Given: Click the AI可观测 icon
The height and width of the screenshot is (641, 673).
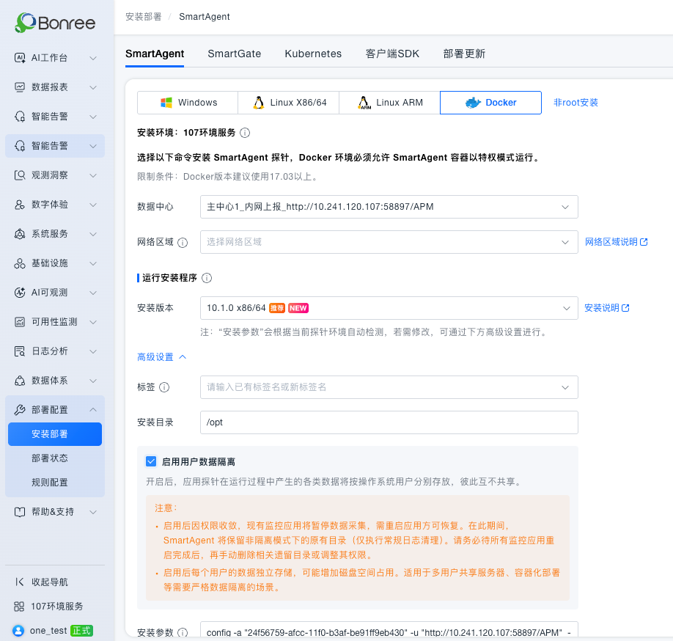Looking at the screenshot, I should (20, 293).
